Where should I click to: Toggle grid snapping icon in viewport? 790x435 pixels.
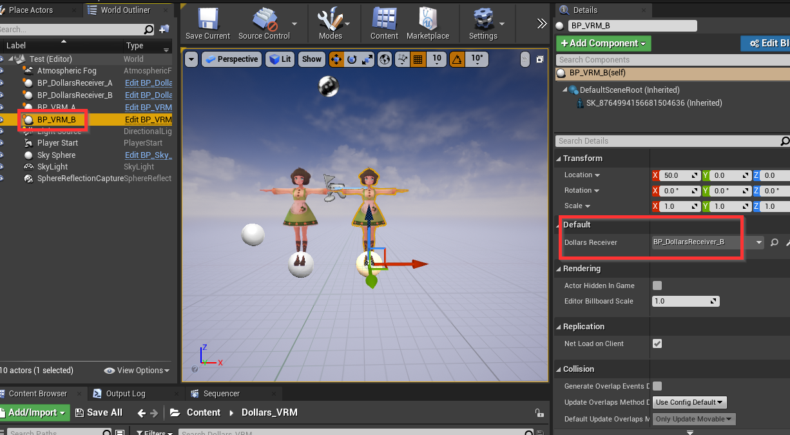coord(418,59)
